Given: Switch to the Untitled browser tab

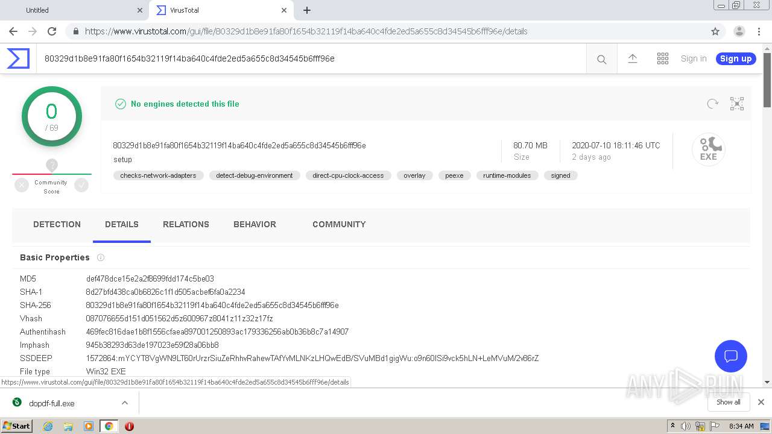Looking at the screenshot, I should coord(75,10).
